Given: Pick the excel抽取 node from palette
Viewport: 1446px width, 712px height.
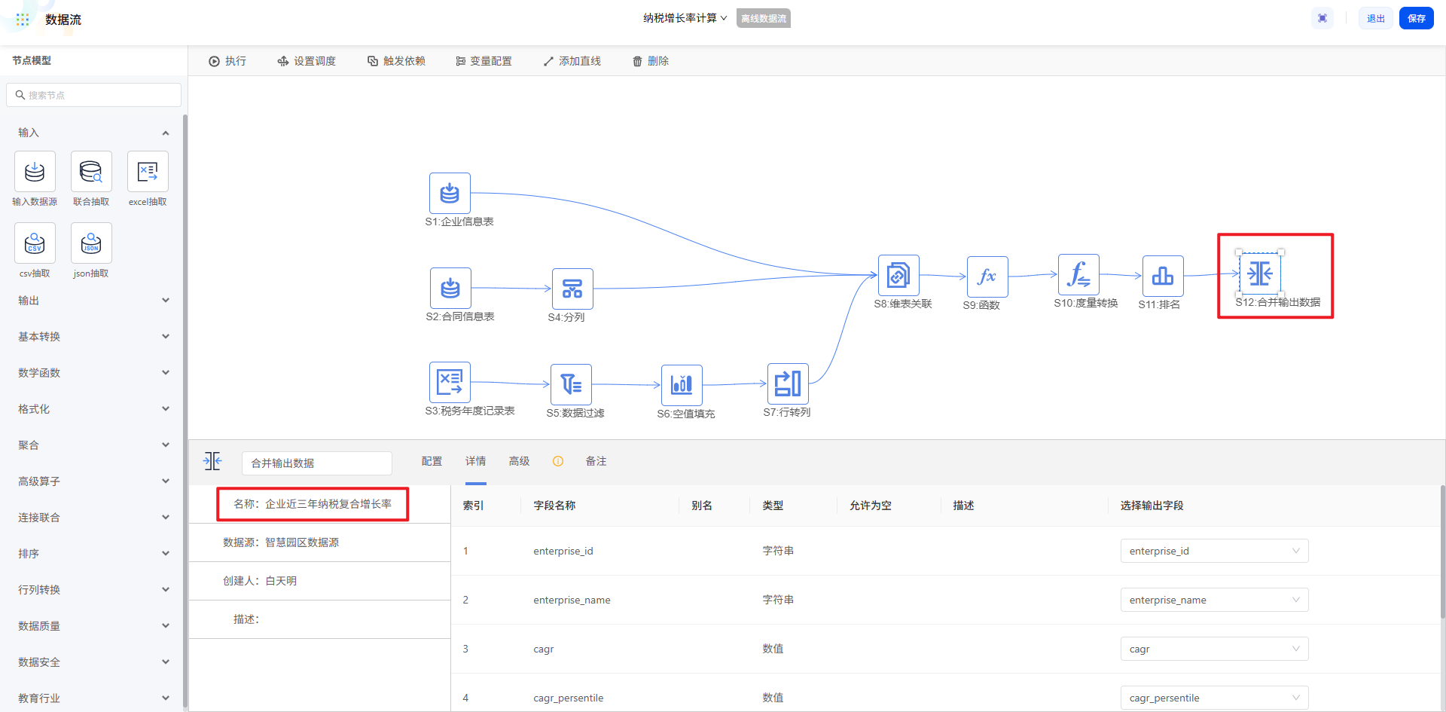Looking at the screenshot, I should (148, 172).
